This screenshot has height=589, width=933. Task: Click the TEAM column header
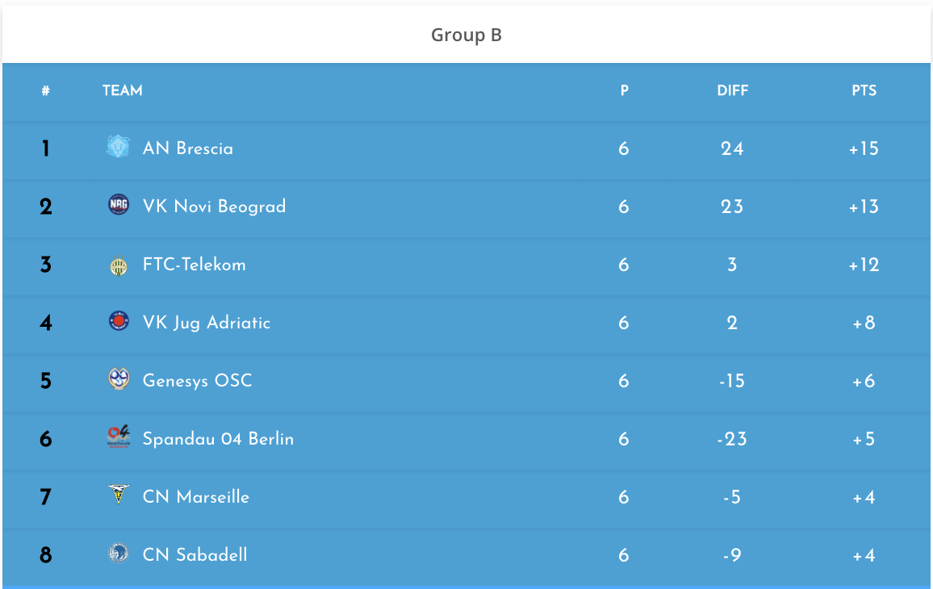[x=123, y=90]
